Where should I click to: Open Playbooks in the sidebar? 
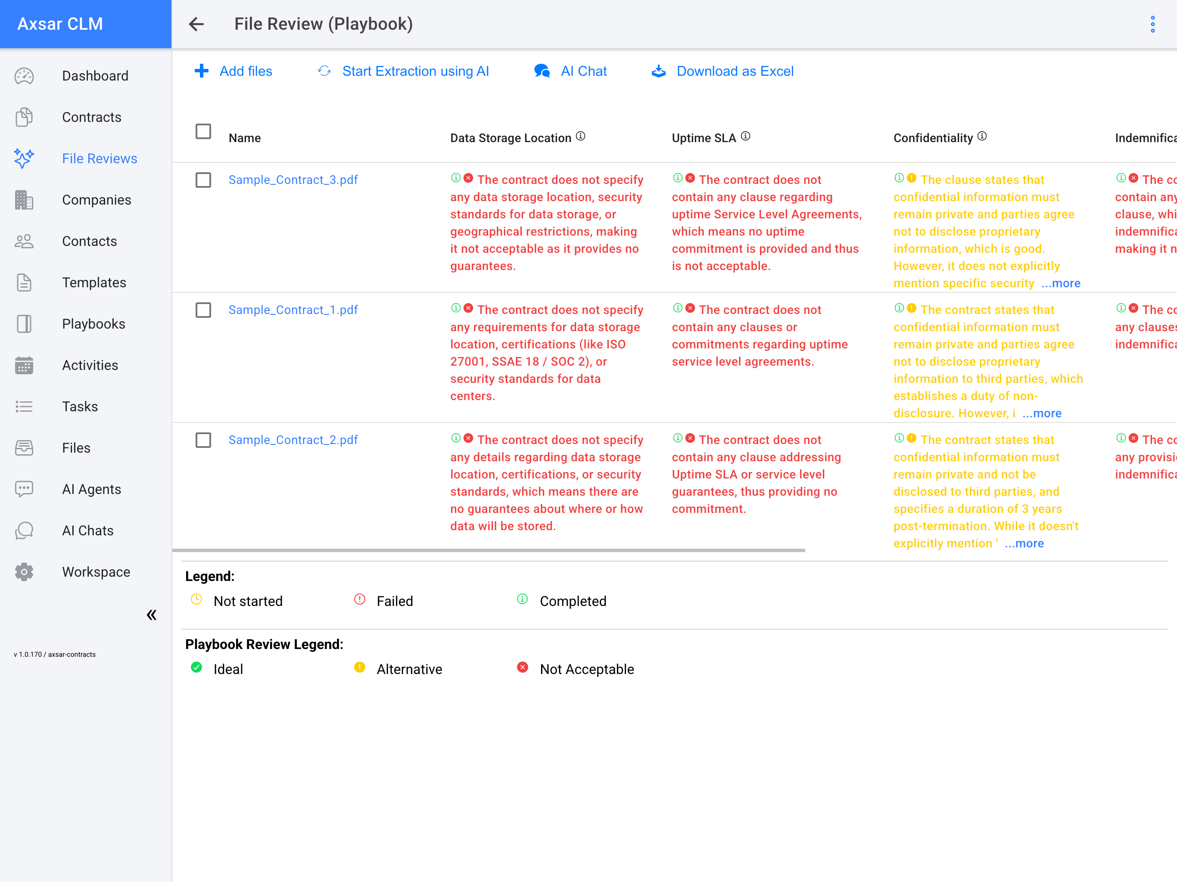[x=93, y=324]
